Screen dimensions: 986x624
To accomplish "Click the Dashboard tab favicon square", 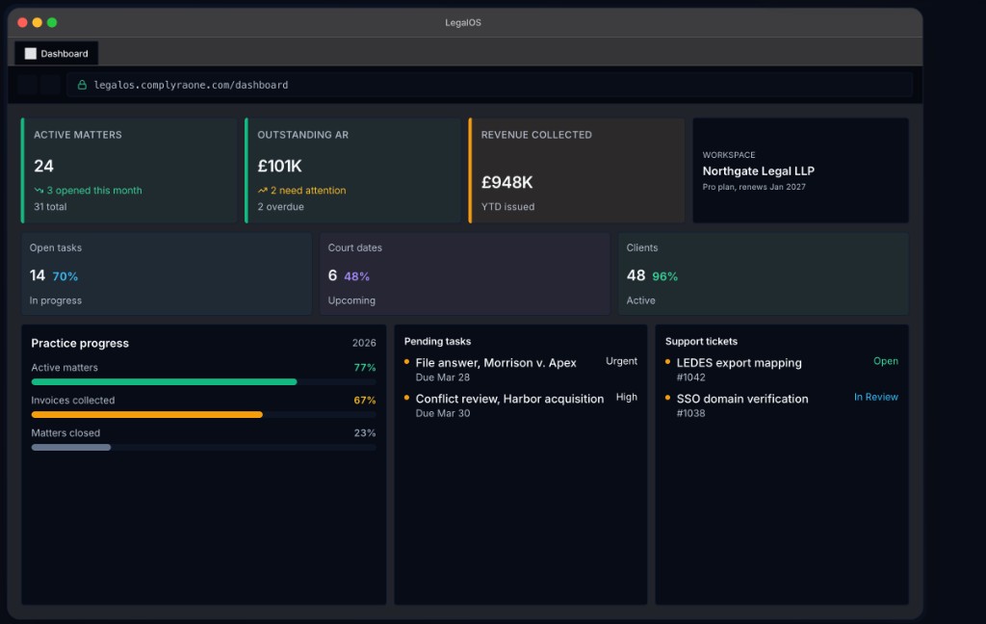I will (30, 54).
